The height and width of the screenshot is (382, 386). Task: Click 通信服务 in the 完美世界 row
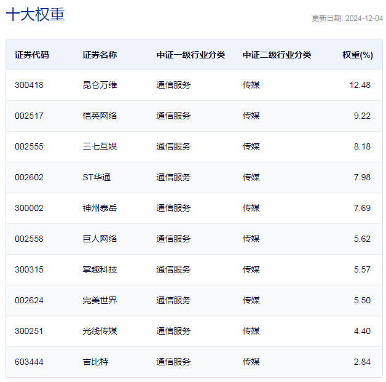173,300
